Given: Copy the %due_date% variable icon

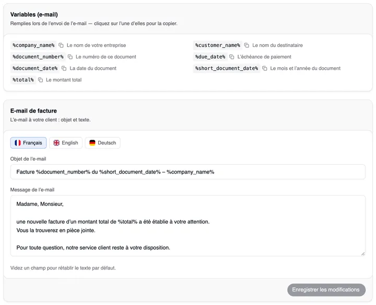Looking at the screenshot, I should tap(232, 57).
